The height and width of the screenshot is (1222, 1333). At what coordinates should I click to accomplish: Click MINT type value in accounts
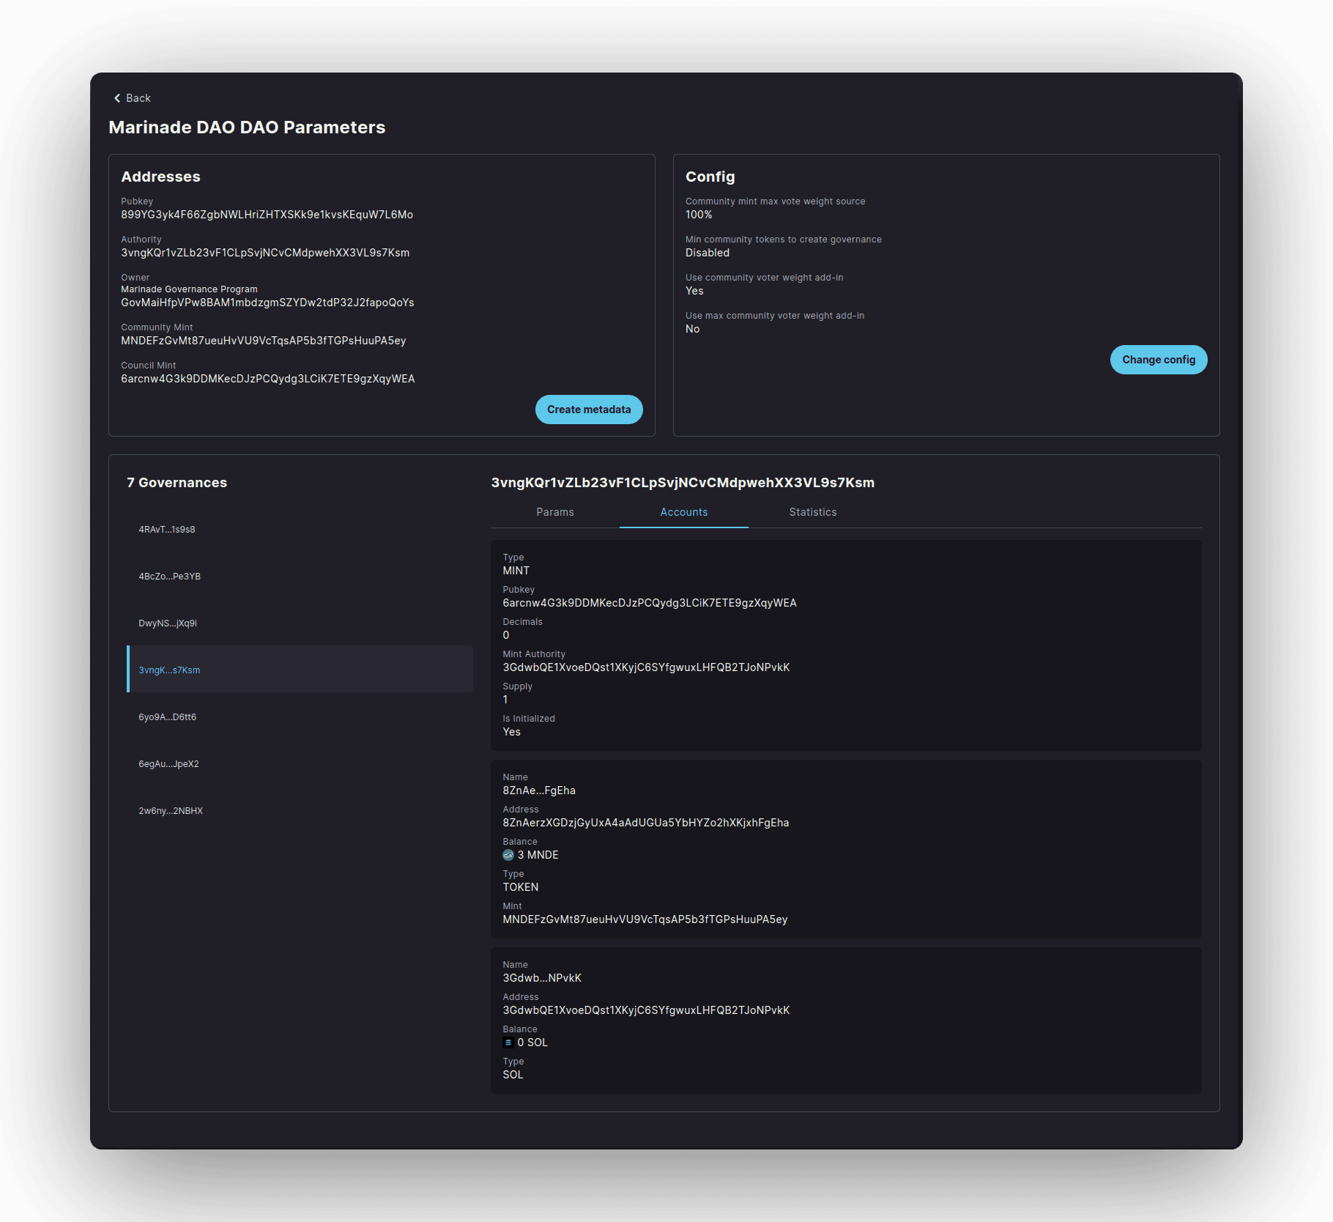click(516, 571)
